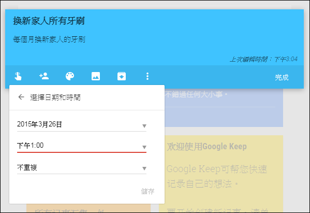
Task: Open the time dropdown 下午1:00
Action: click(x=82, y=146)
